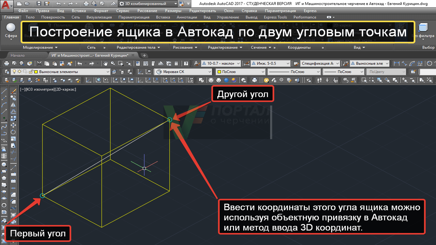The width and height of the screenshot is (436, 245).
Task: Click the New drawing icon in quick access
Action: click(19, 4)
